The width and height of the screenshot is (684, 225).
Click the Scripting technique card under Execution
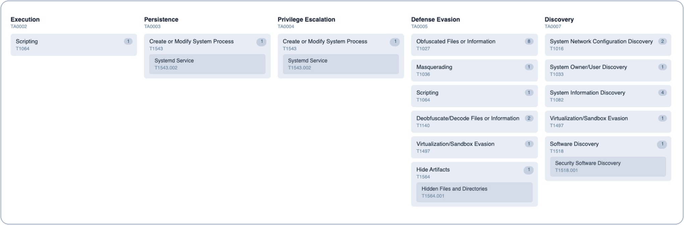click(x=73, y=45)
